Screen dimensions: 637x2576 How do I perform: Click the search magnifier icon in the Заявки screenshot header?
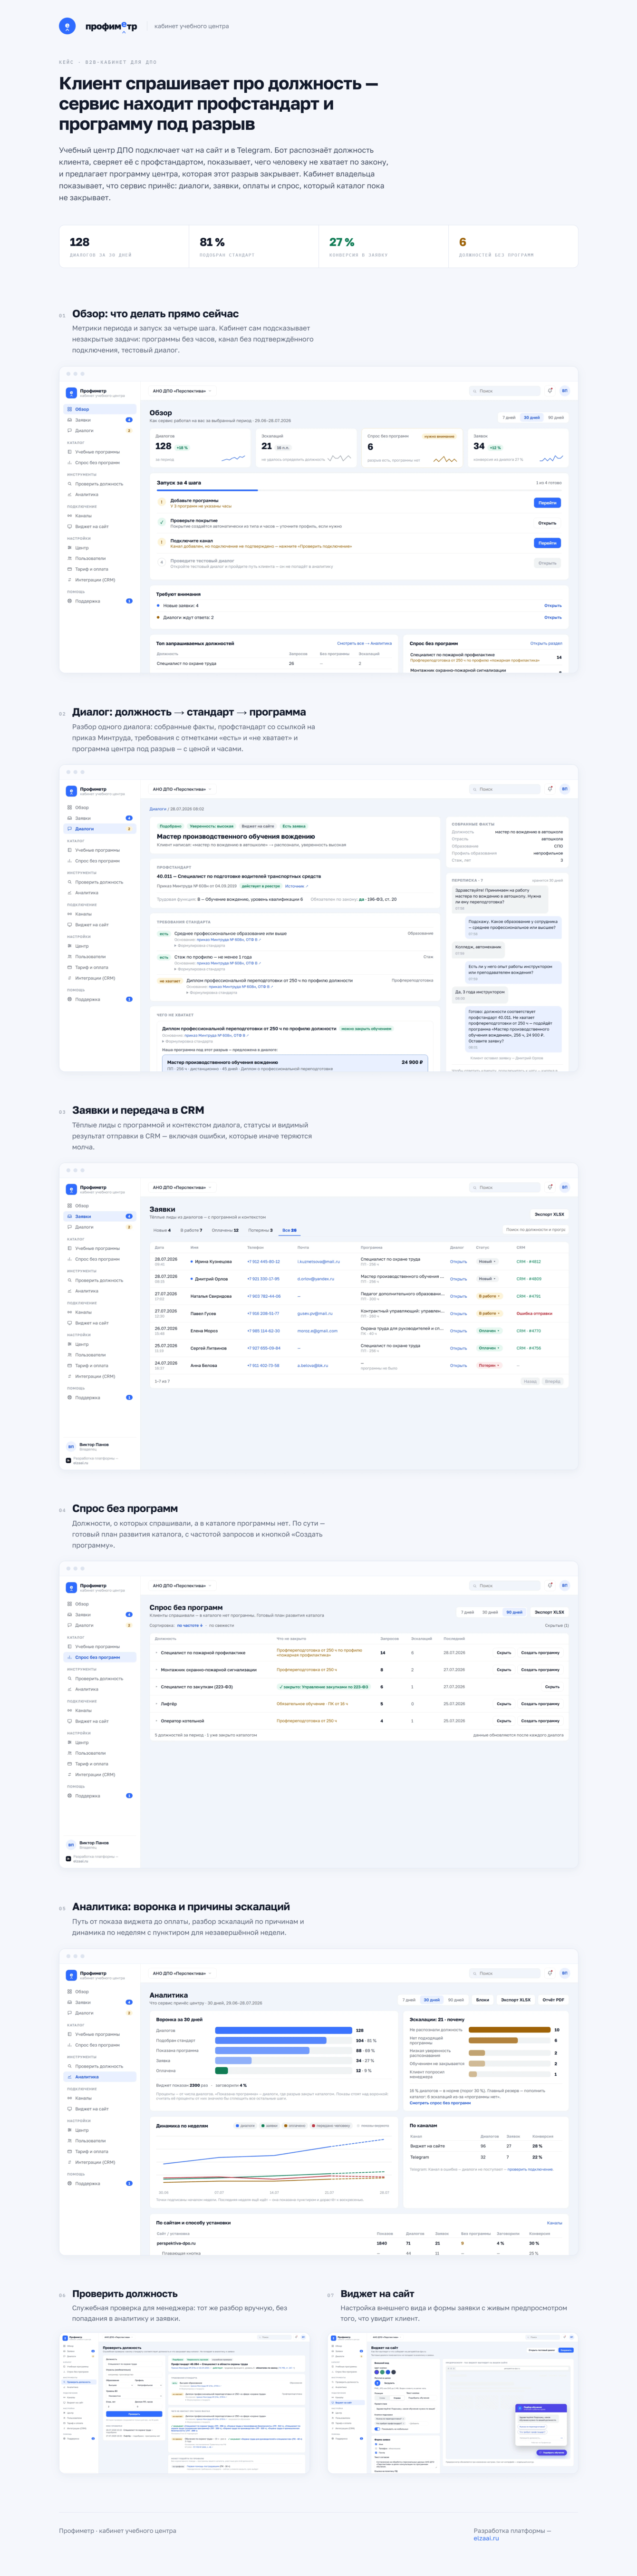475,1187
